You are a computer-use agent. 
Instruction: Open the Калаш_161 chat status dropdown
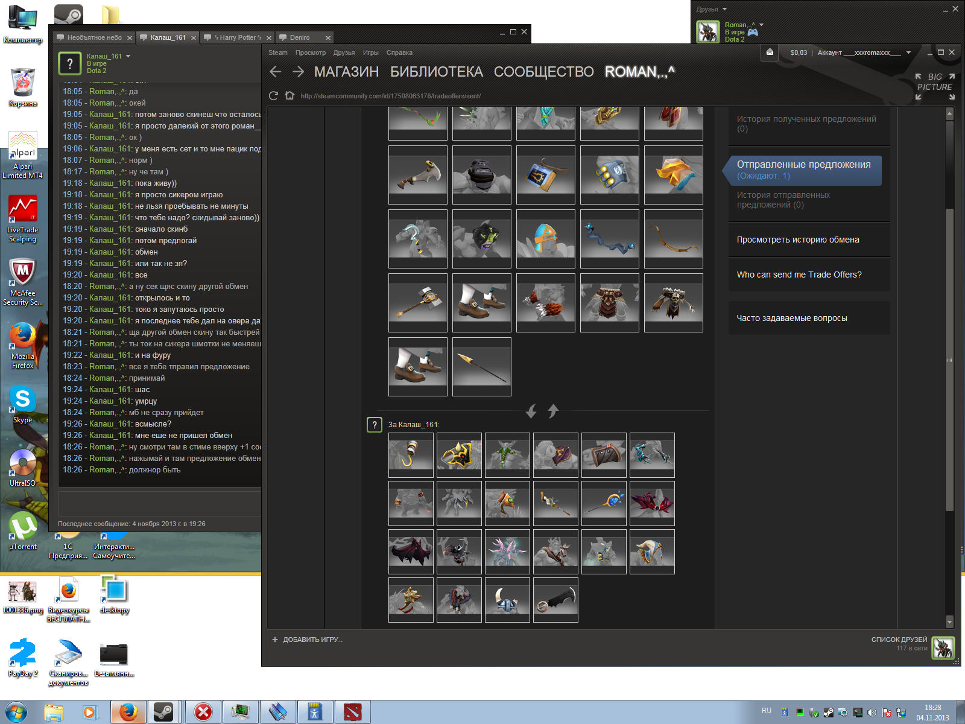click(x=128, y=56)
